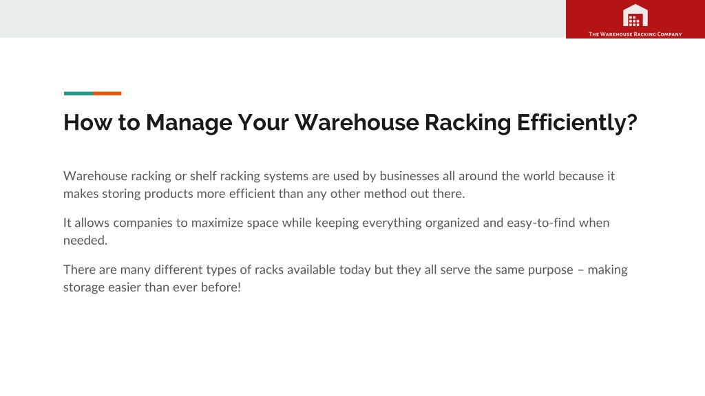705x396 pixels.
Task: Click the orange segment of the accent line
Action: point(107,93)
